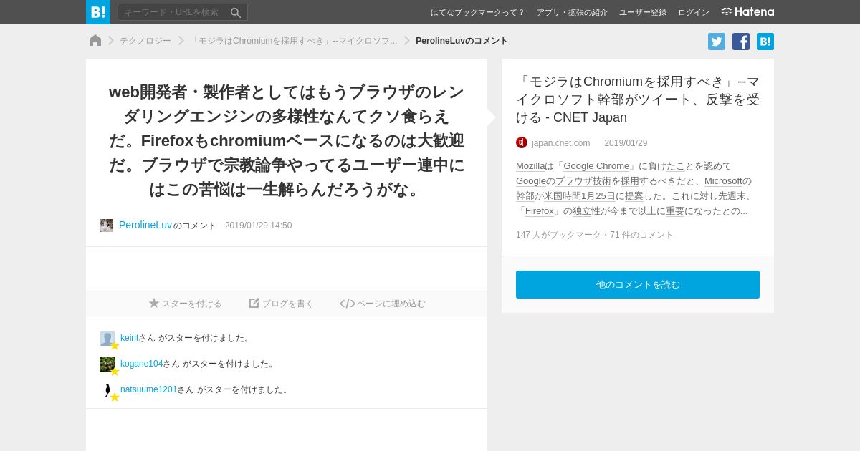Bookmark with Hatena B! share icon
The width and height of the screenshot is (860, 451).
(x=765, y=42)
